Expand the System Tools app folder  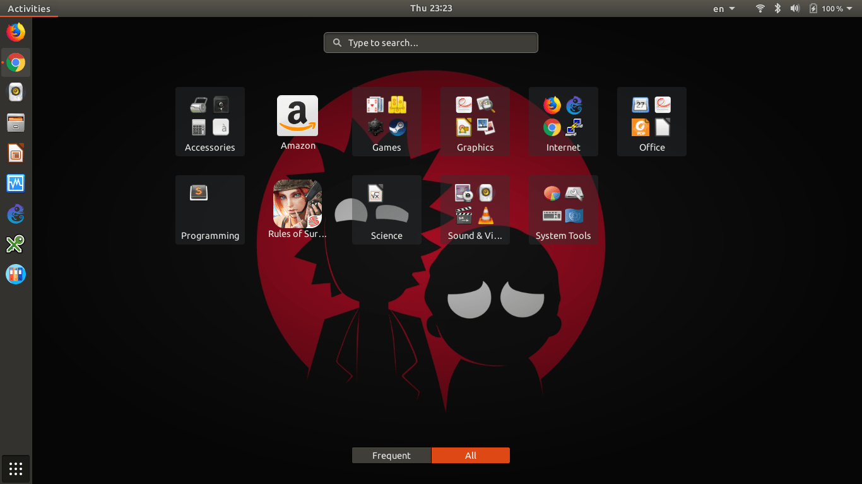click(564, 210)
